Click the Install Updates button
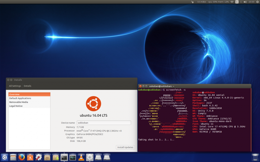This screenshot has width=260, height=162. coord(125,147)
